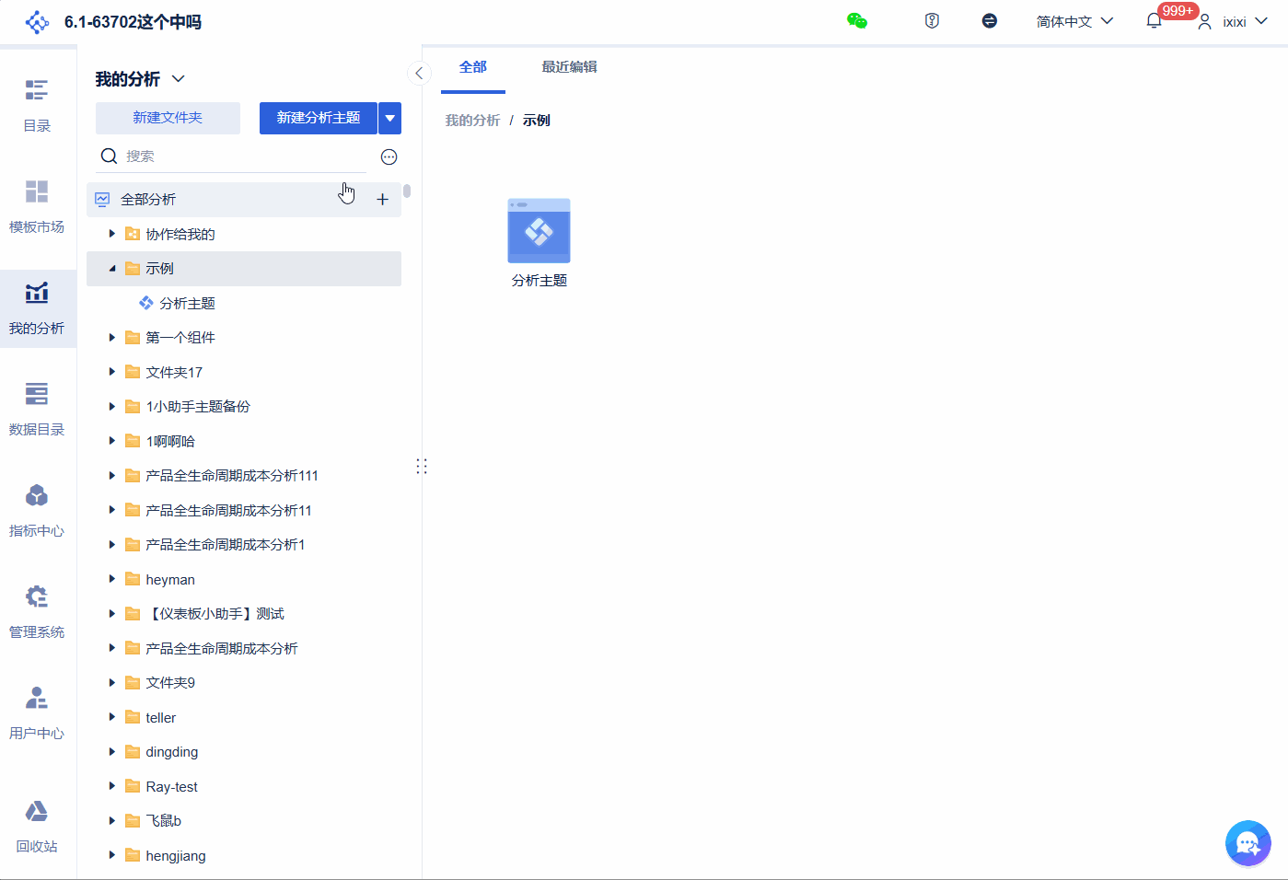Screen dimensions: 1288x880
Task: Select dingding folder row
Action: (x=244, y=752)
